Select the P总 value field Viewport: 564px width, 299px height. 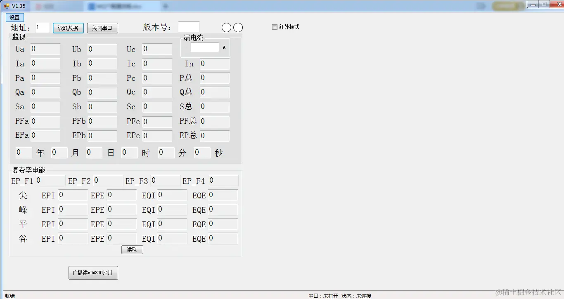pyautogui.click(x=215, y=78)
